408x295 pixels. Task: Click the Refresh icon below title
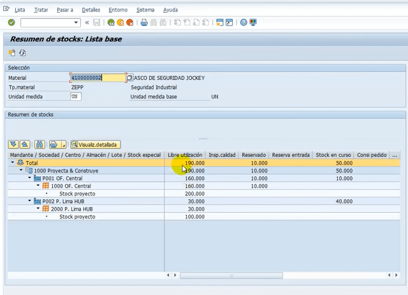point(22,53)
